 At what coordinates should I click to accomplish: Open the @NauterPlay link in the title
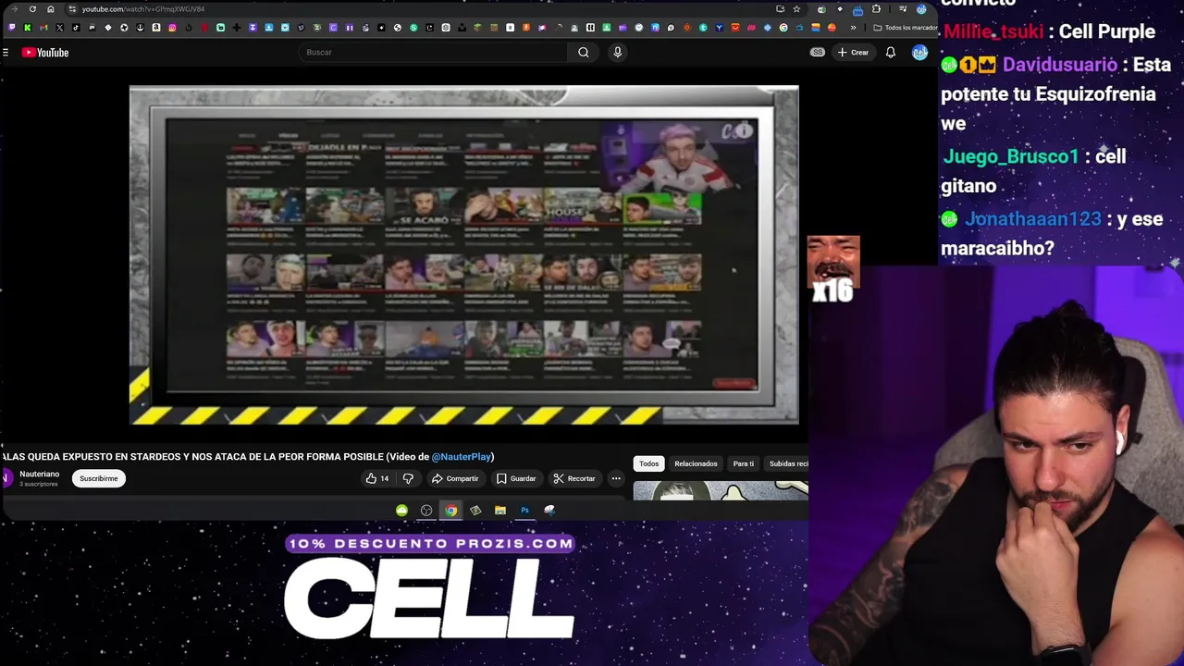tap(461, 456)
